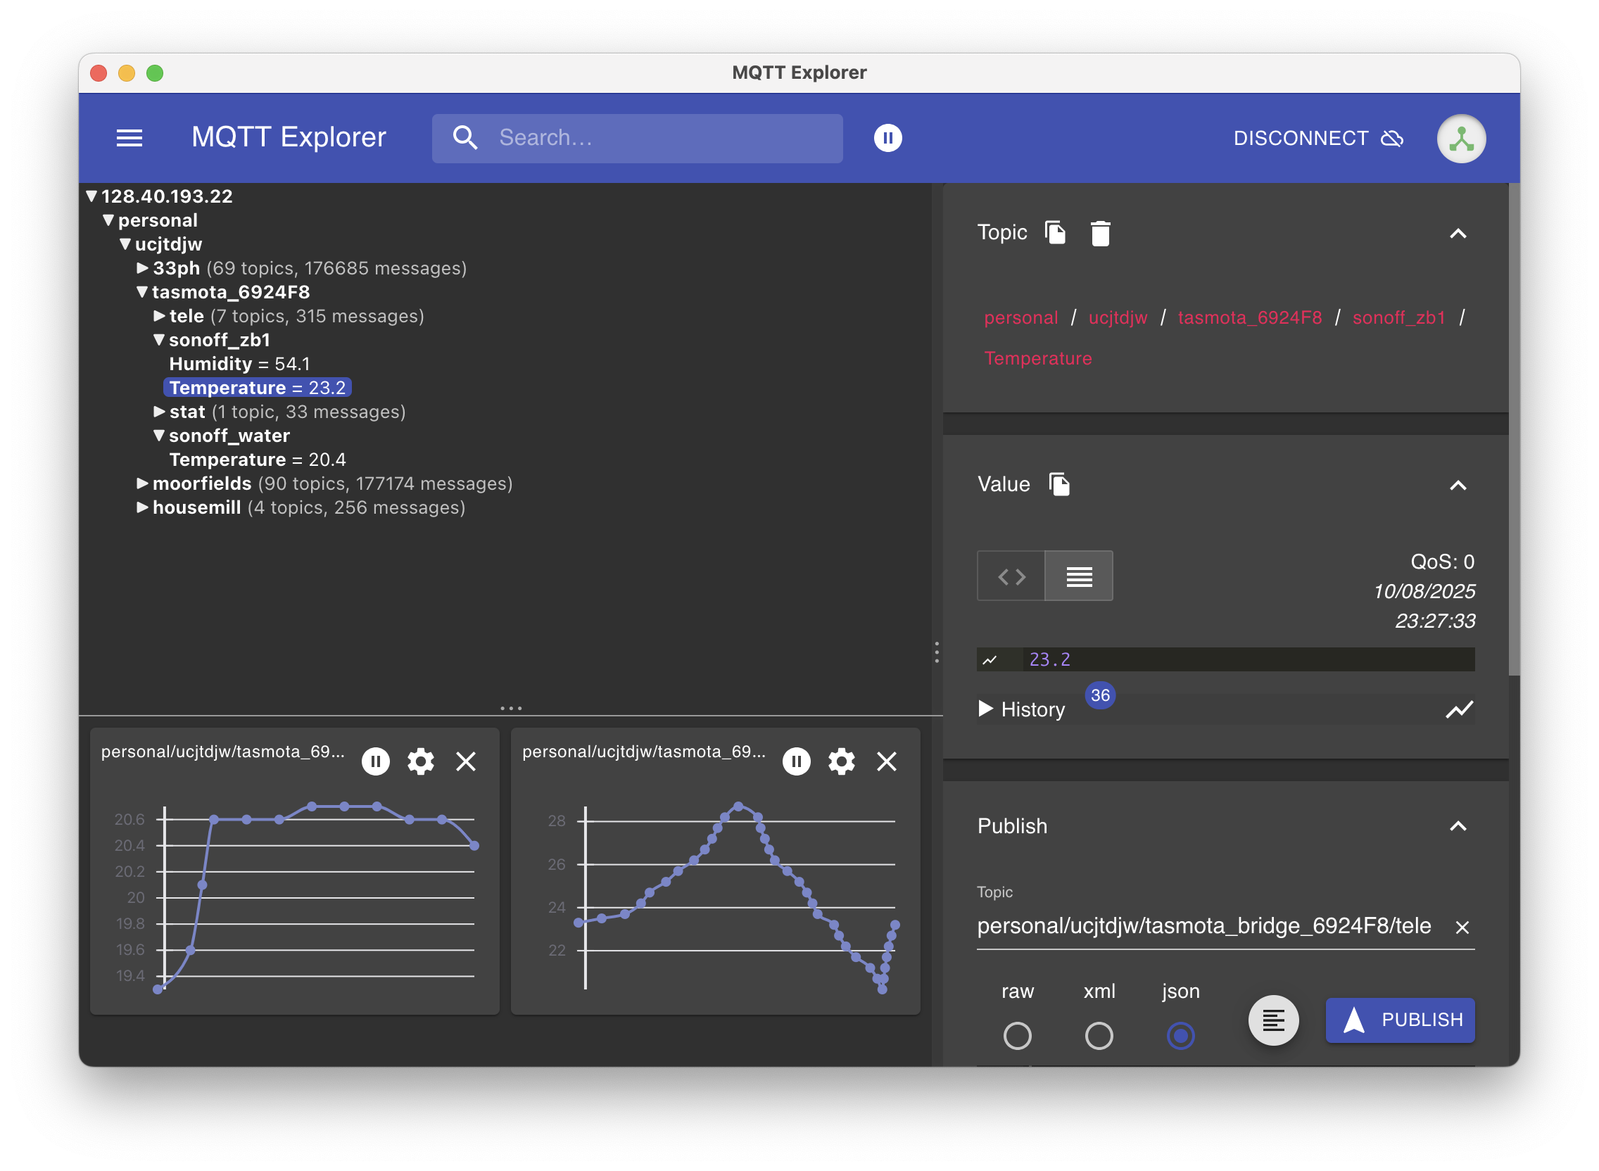Click the first chart's topic title

(222, 752)
